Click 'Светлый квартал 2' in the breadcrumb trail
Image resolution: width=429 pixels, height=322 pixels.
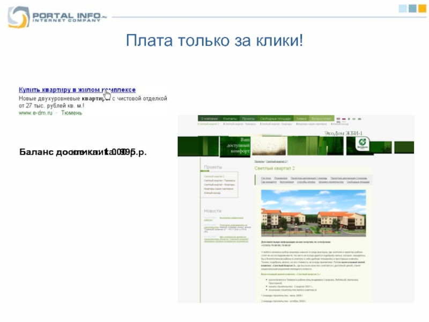pyautogui.click(x=276, y=162)
